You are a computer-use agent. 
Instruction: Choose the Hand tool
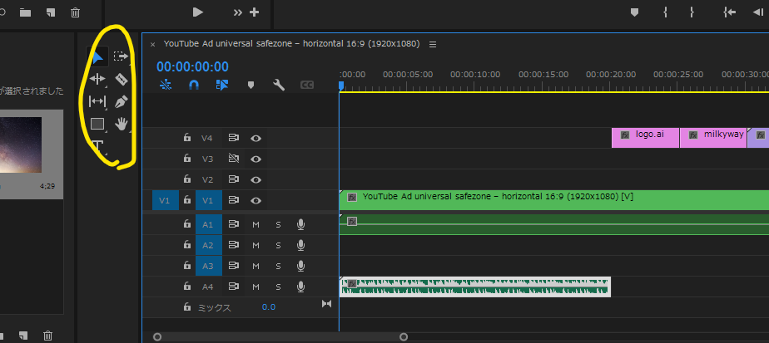122,124
